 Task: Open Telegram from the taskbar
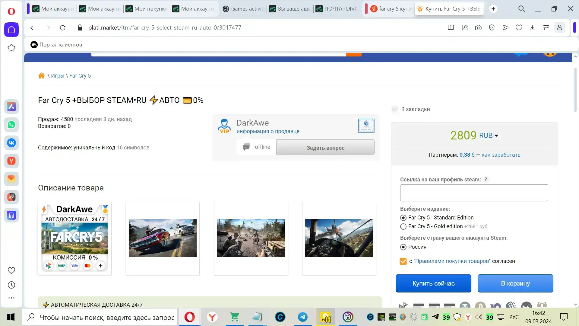coord(303,317)
